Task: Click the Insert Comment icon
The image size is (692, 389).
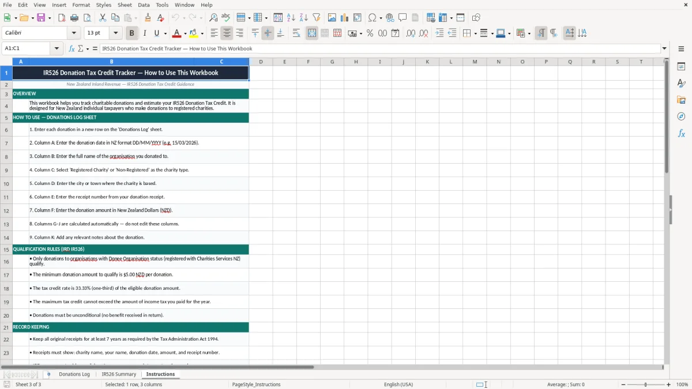Action: (403, 18)
